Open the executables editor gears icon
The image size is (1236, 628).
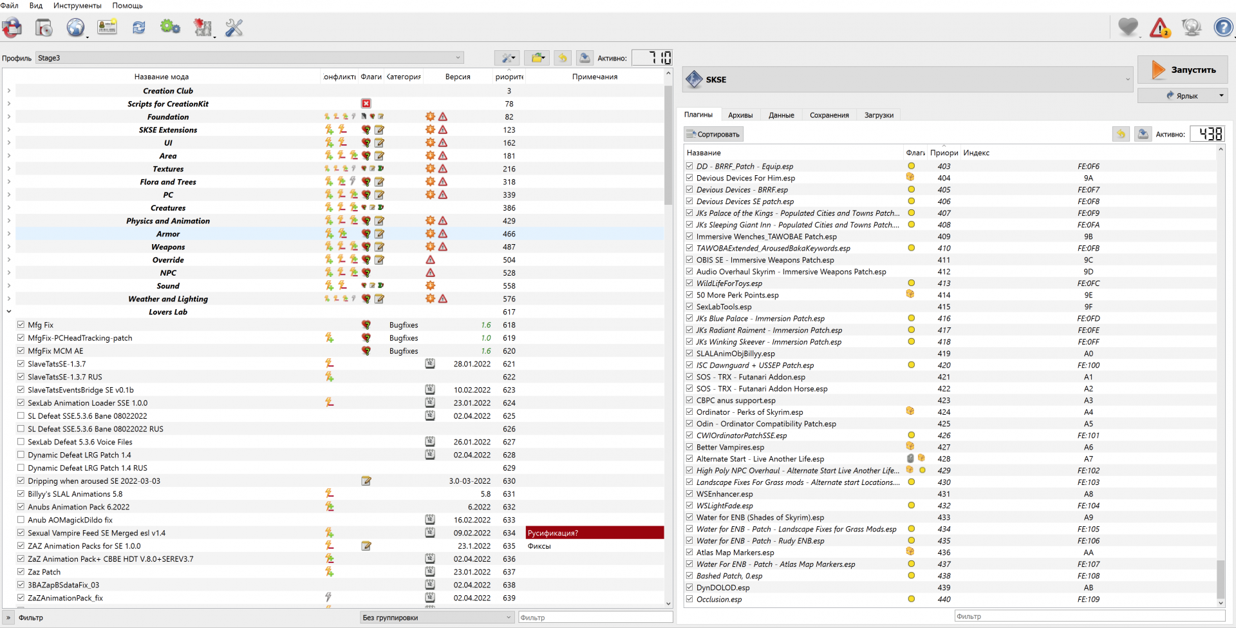170,28
